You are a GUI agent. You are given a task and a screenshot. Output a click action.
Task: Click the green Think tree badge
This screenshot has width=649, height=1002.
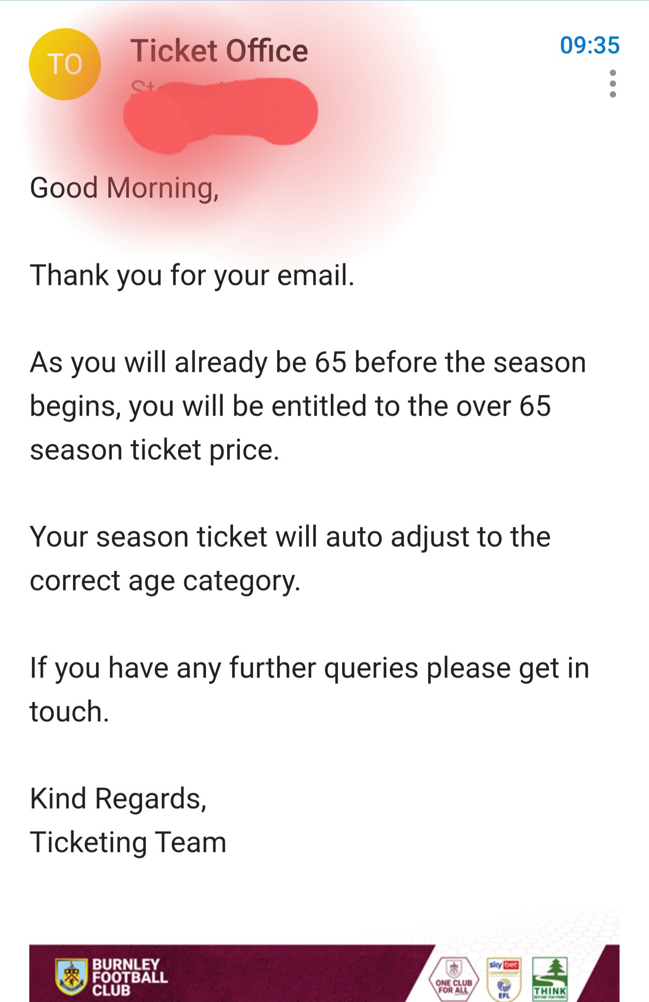(x=550, y=979)
